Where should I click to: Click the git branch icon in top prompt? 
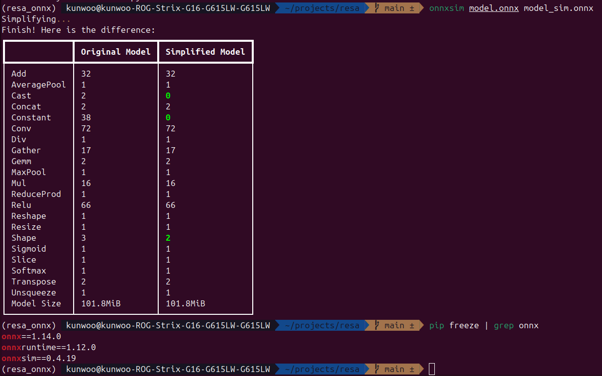tap(378, 8)
